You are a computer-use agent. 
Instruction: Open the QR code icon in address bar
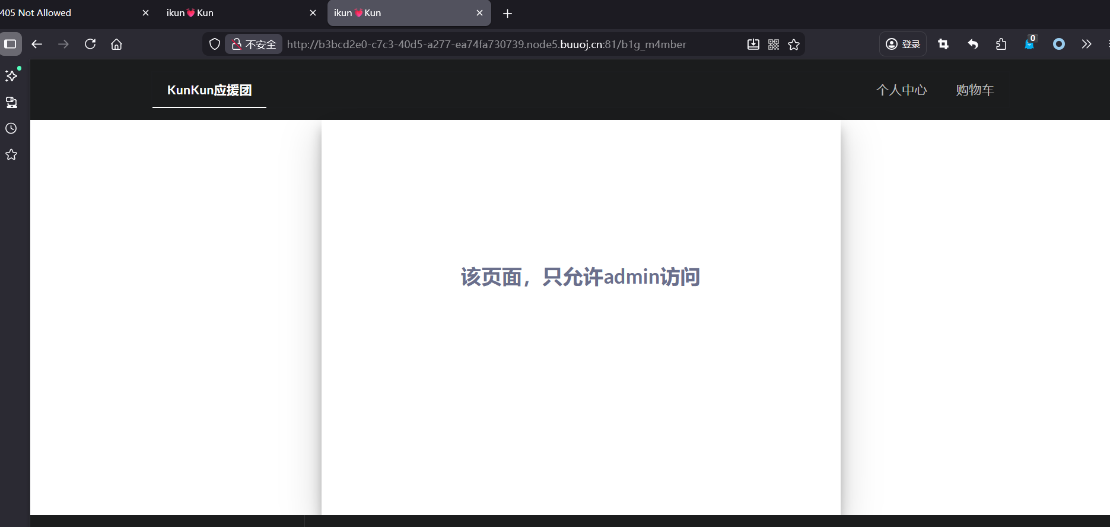coord(774,44)
